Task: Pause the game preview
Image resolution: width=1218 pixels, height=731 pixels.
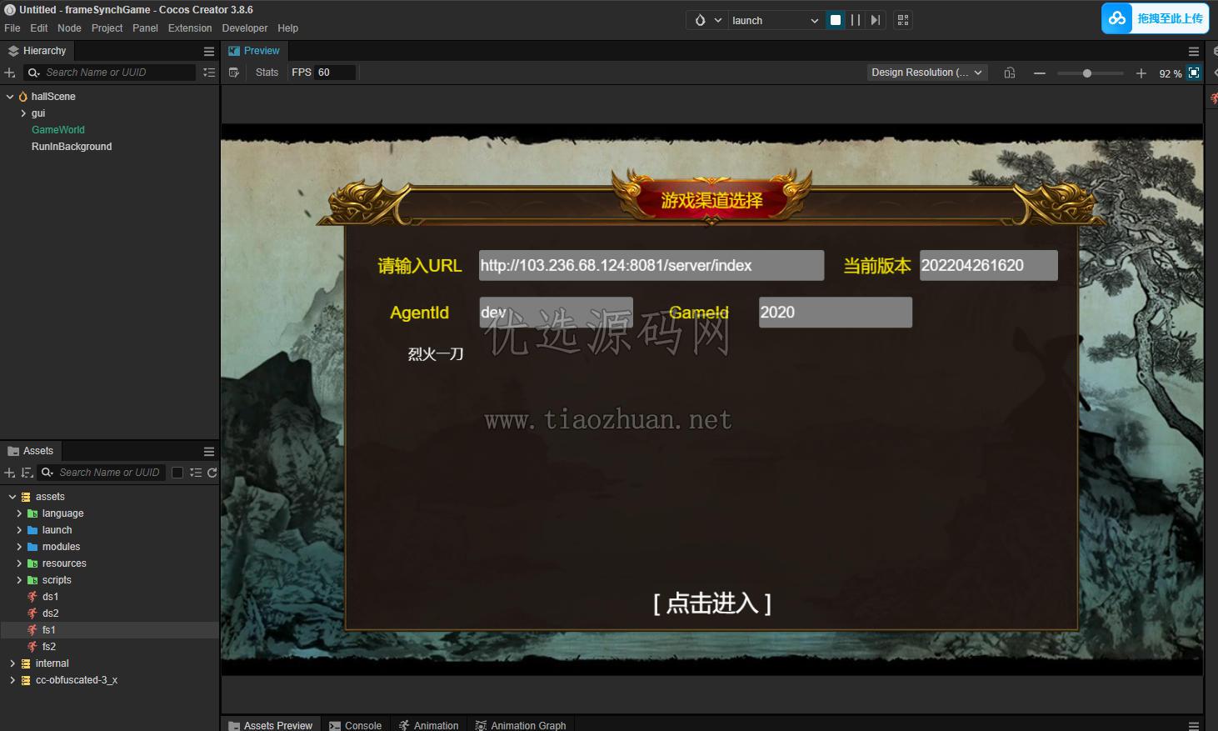Action: 856,20
